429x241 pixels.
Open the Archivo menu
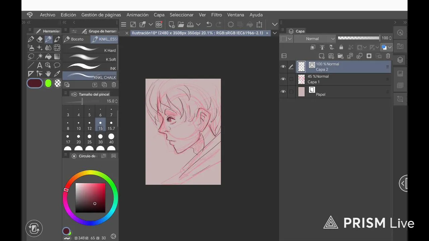pyautogui.click(x=48, y=15)
